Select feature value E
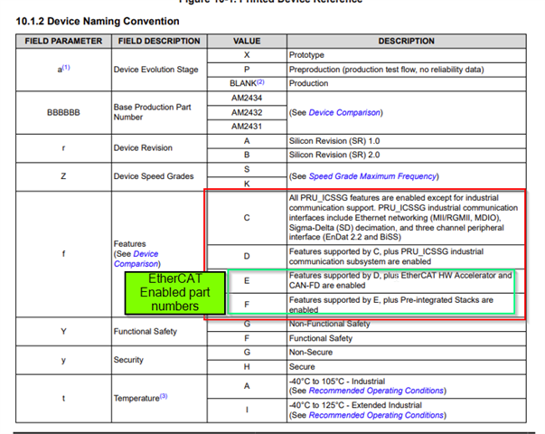Screen dimensions: 545x434 click(x=247, y=280)
